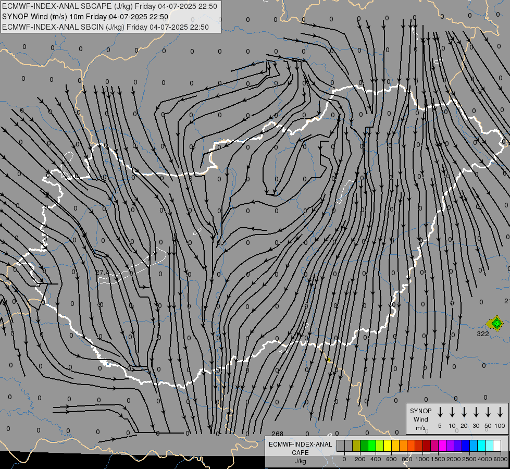Screen dimensions: 510x469
Task: Click the ECMWF-INDEX-ANAL CAPE legend label
Action: tap(300, 448)
